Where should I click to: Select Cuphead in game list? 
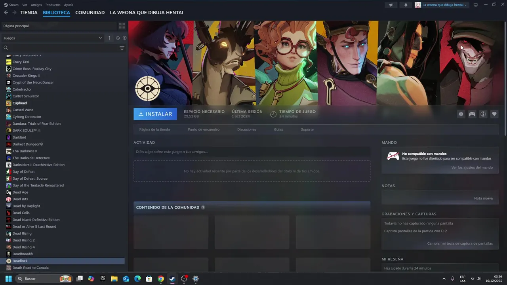pos(20,103)
